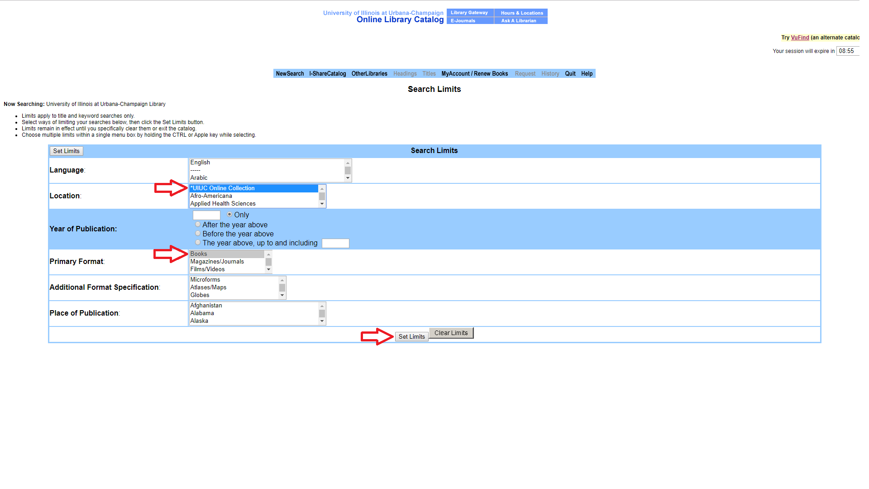This screenshot has height=489, width=869.
Task: Pick Afro-Americana in the Location list
Action: tap(211, 196)
